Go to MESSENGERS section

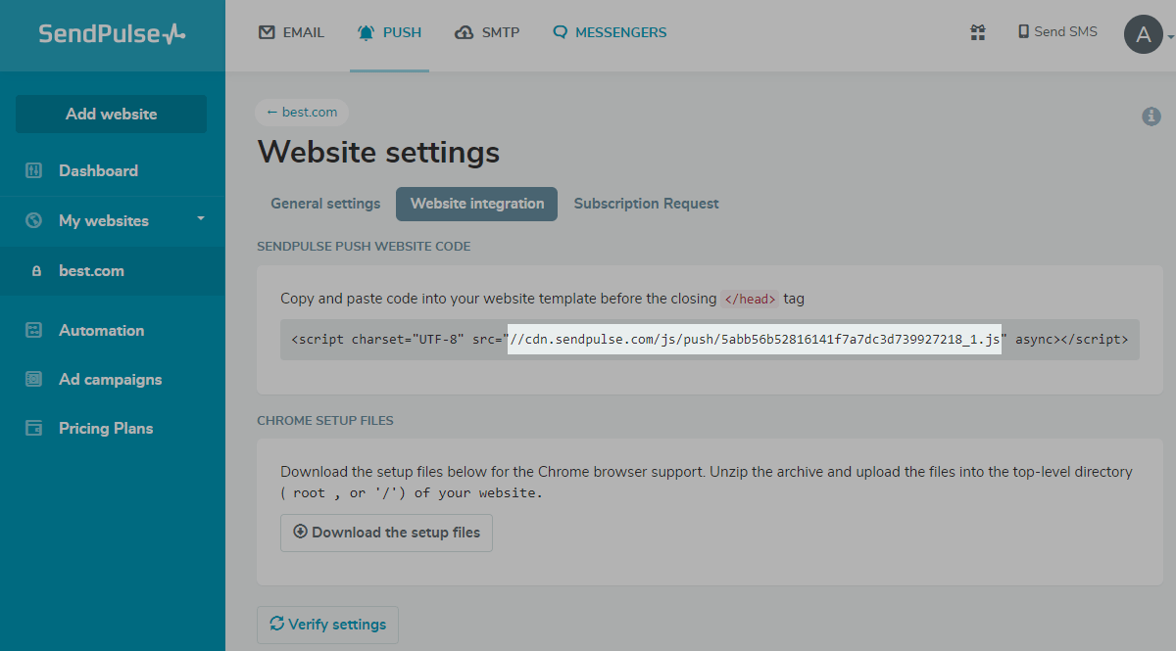tap(609, 32)
